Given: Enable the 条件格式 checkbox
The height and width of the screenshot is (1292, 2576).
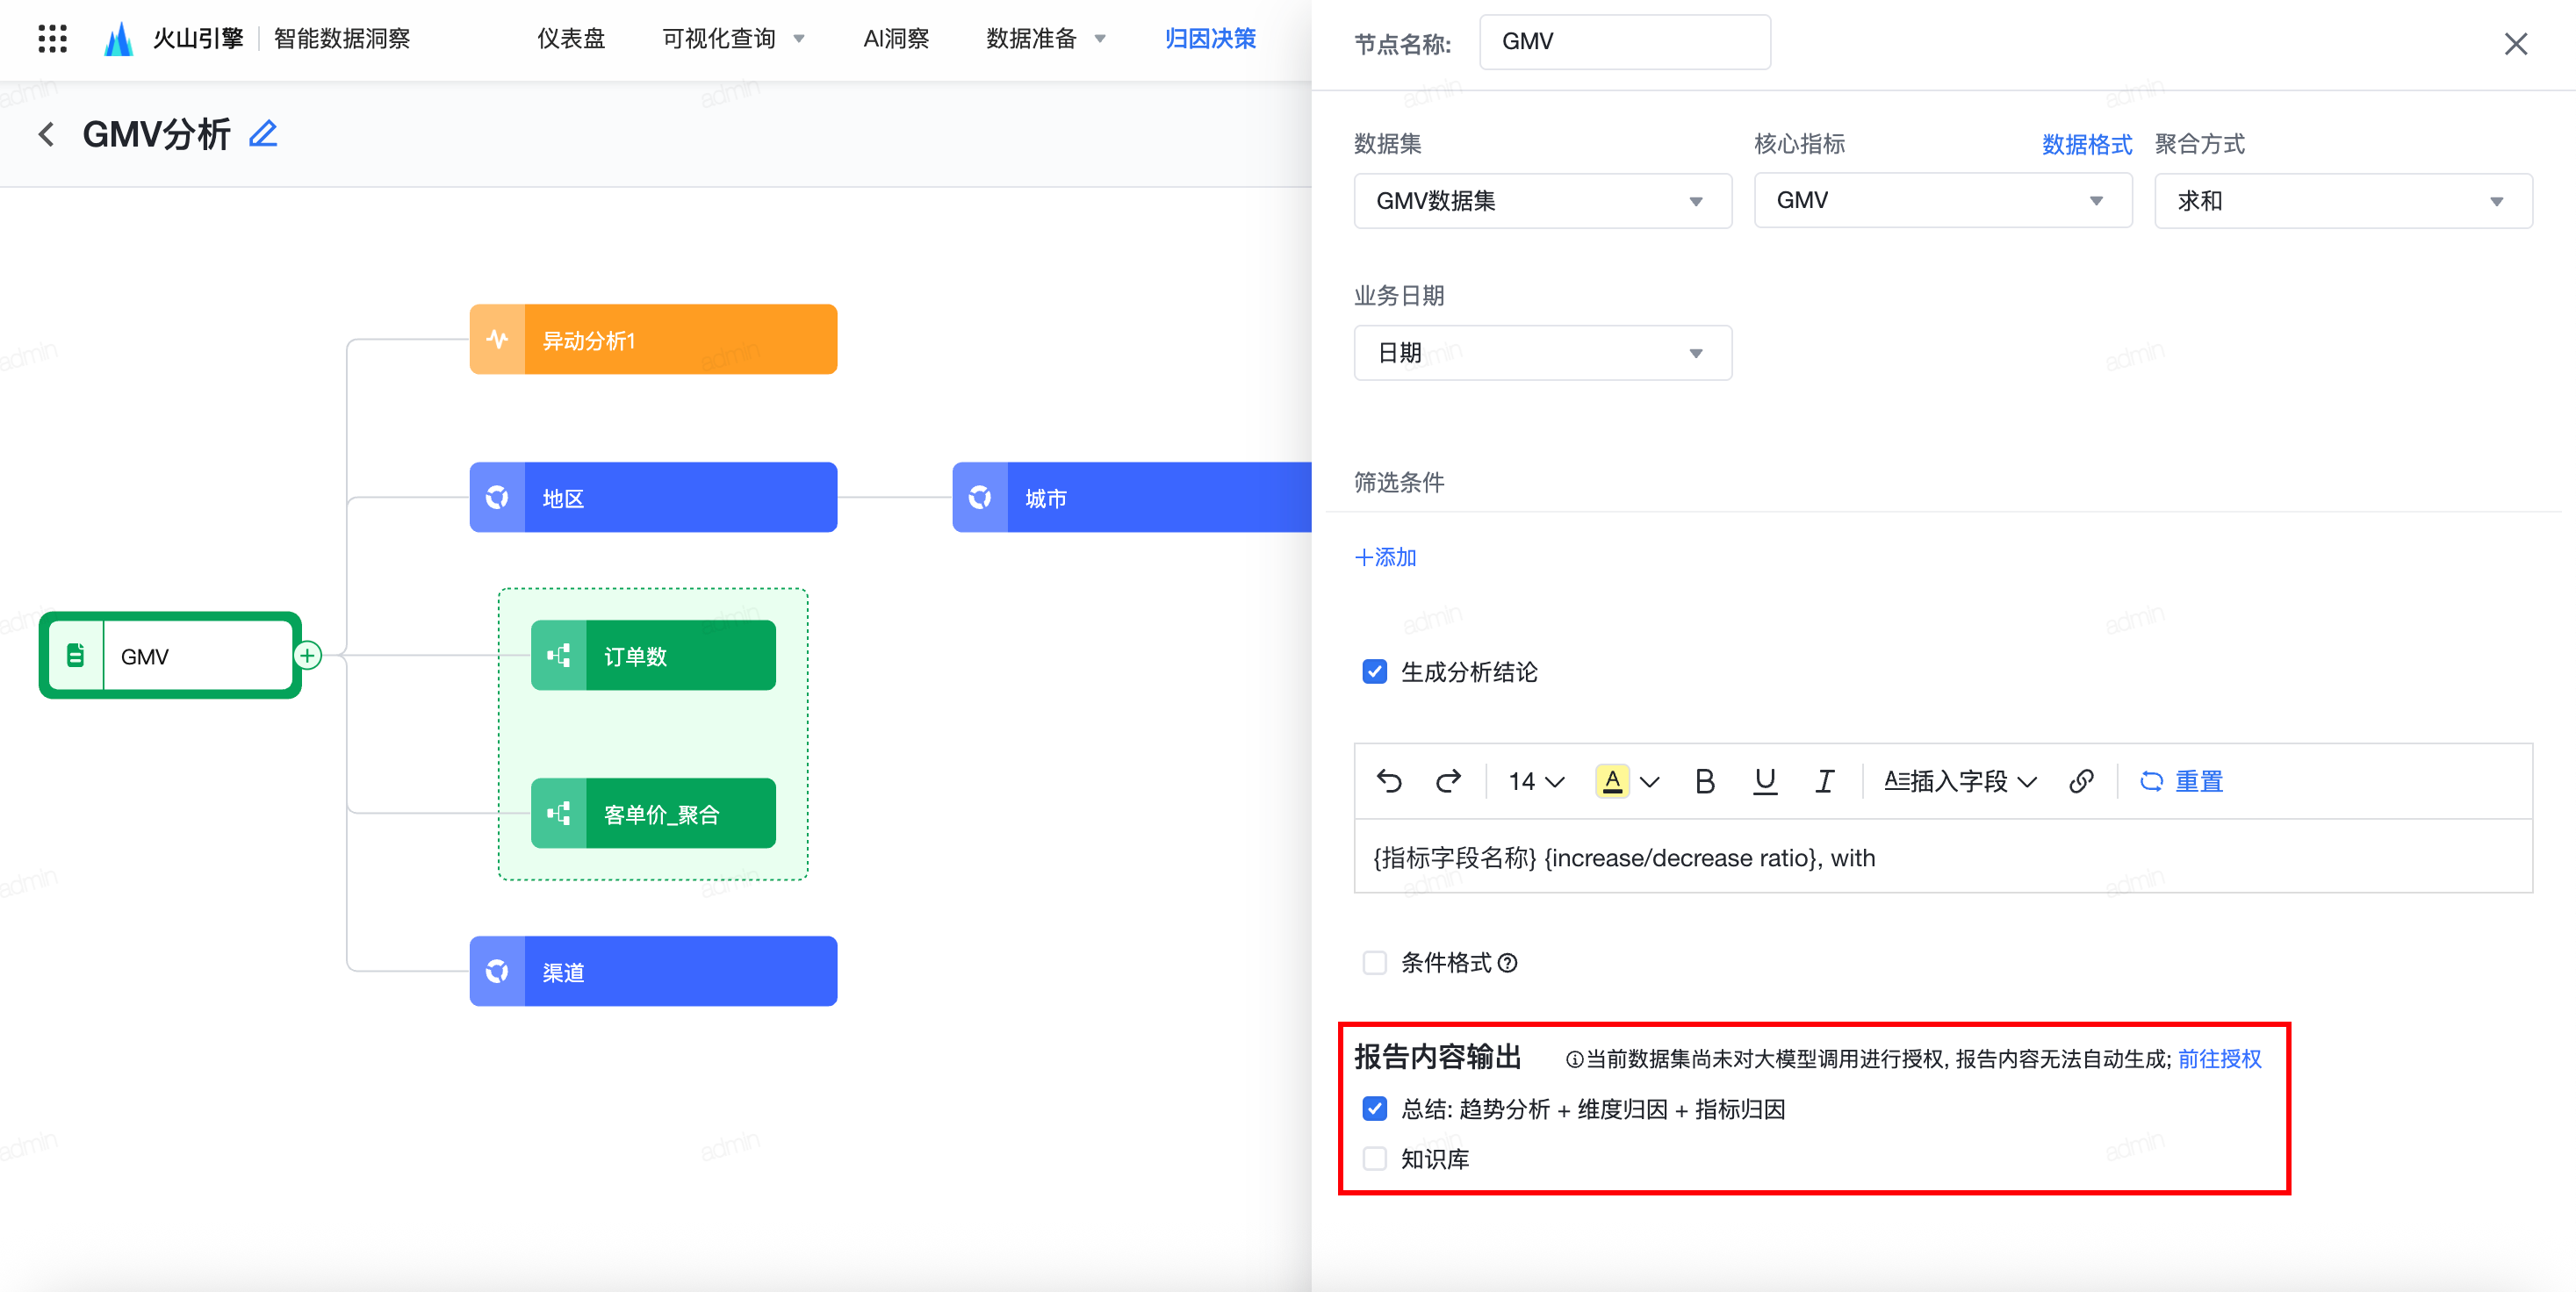Looking at the screenshot, I should click(x=1375, y=962).
